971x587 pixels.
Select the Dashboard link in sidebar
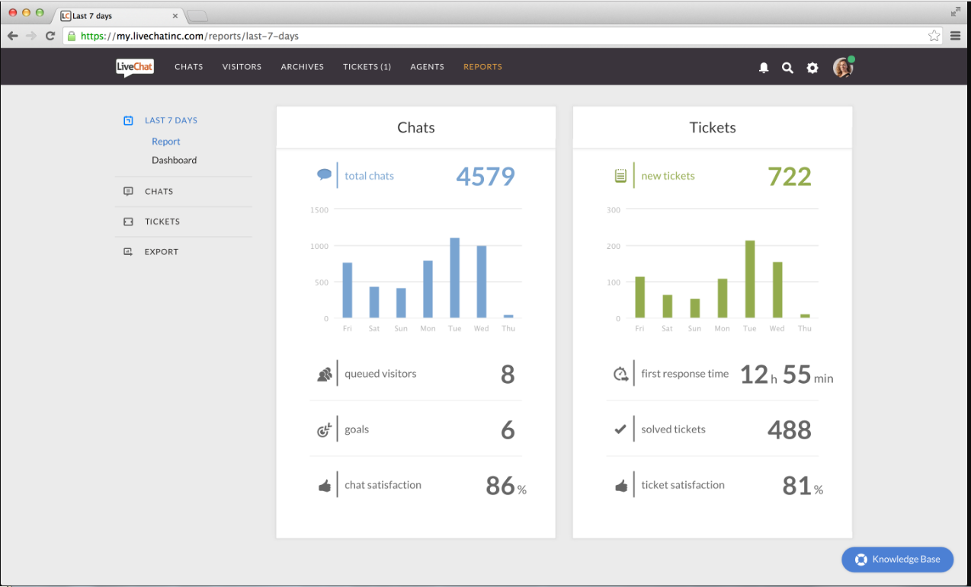pos(174,161)
